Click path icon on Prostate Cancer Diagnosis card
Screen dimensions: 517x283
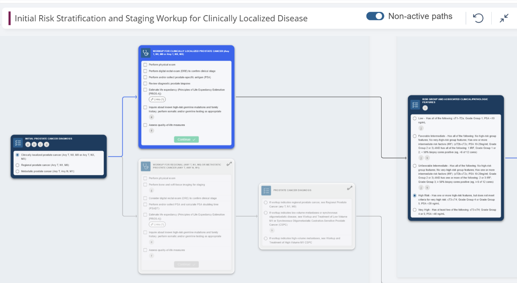click(x=350, y=188)
